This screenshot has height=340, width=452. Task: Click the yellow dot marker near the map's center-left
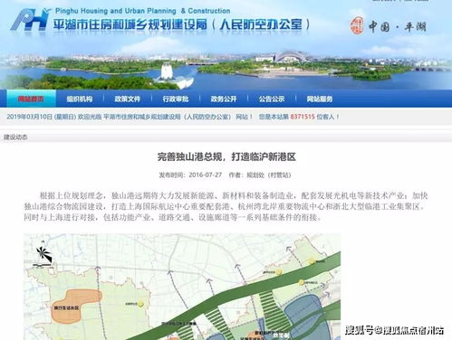point(140,304)
